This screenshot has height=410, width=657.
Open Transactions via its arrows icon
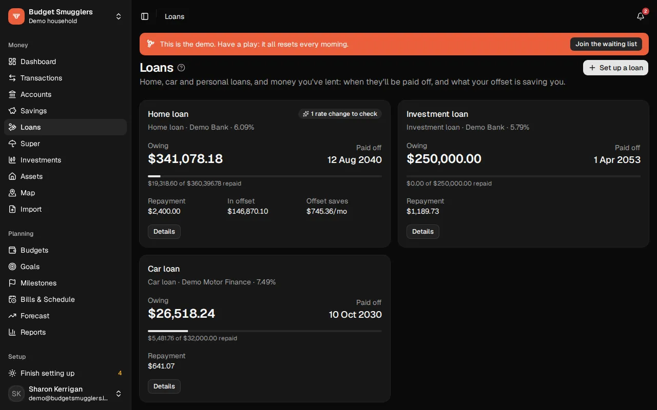tap(12, 78)
